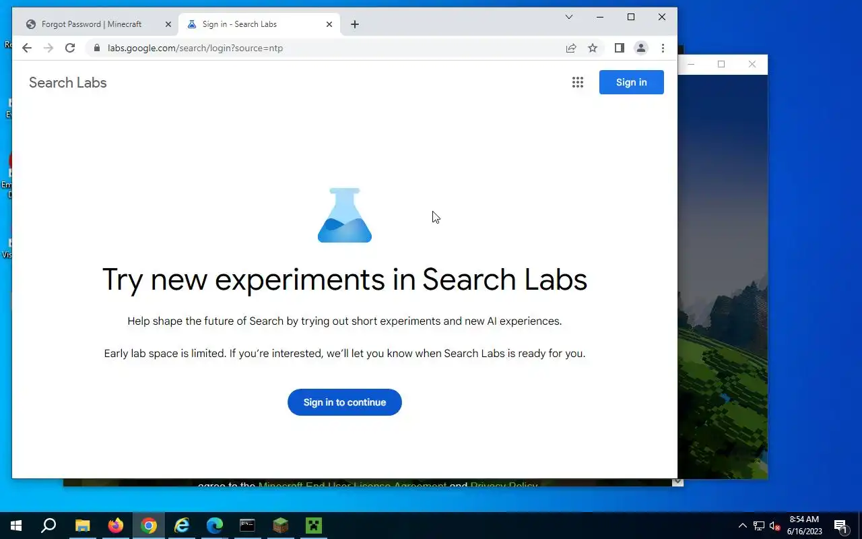The image size is (862, 539).
Task: Open the taskbar clock and calendar
Action: [805, 526]
